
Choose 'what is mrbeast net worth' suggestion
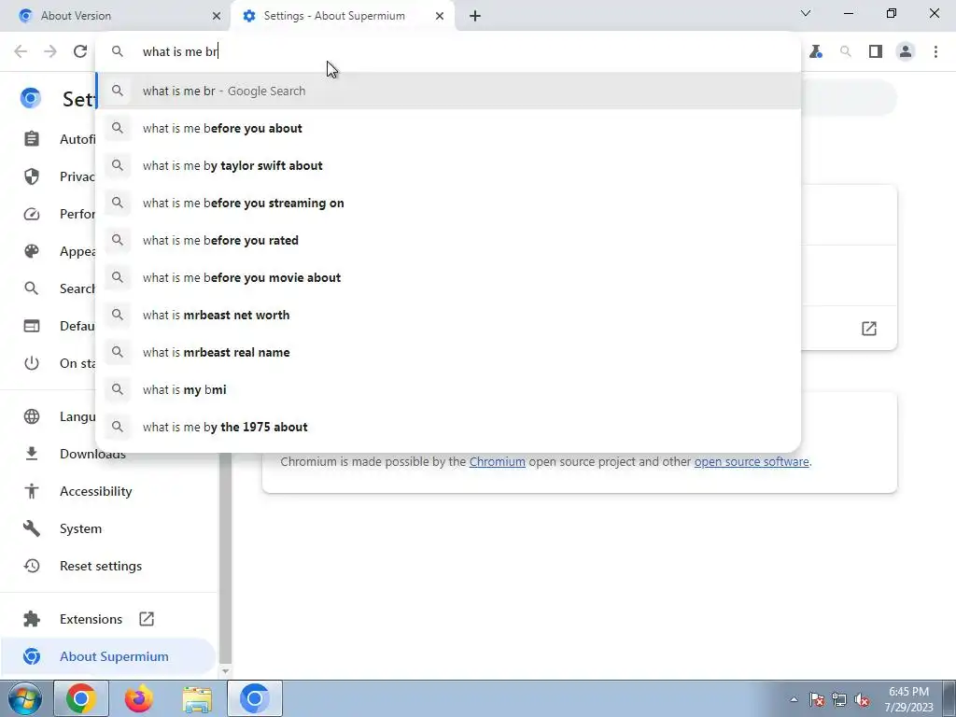[448, 315]
